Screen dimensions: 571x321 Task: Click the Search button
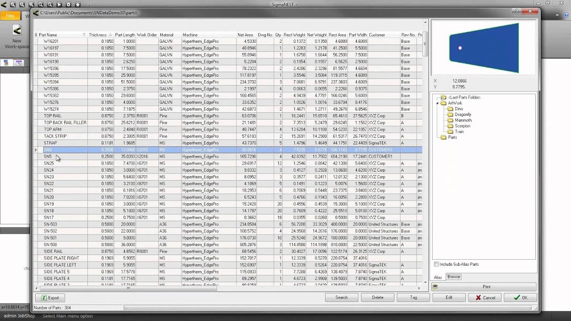[x=342, y=297]
